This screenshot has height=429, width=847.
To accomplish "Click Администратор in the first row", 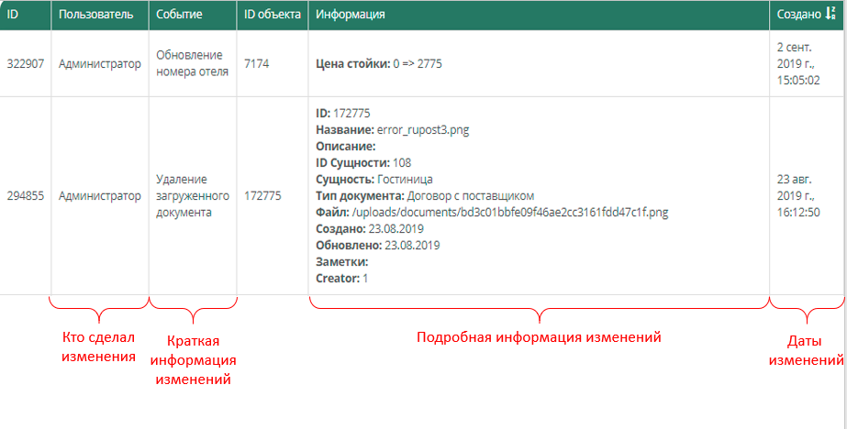I will 99,65.
